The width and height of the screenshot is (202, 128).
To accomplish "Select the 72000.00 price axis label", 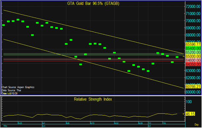I will click(193, 7).
